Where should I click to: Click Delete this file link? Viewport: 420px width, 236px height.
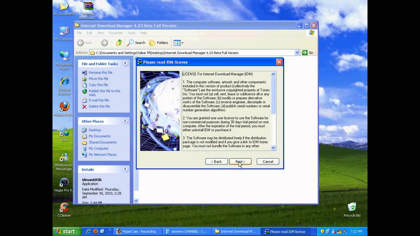[99, 107]
